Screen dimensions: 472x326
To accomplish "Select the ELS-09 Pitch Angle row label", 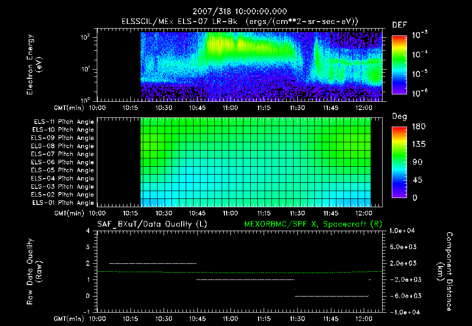I will 63,138.
